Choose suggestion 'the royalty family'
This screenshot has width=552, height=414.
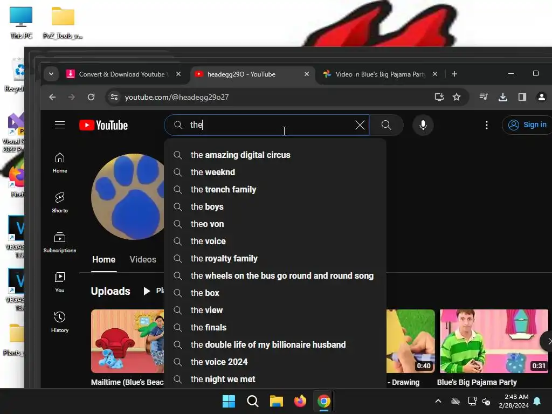(x=275, y=258)
